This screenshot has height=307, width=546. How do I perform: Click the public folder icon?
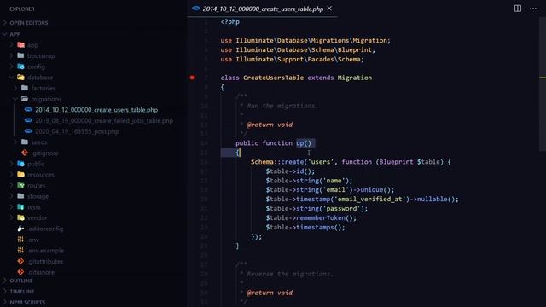click(20, 164)
